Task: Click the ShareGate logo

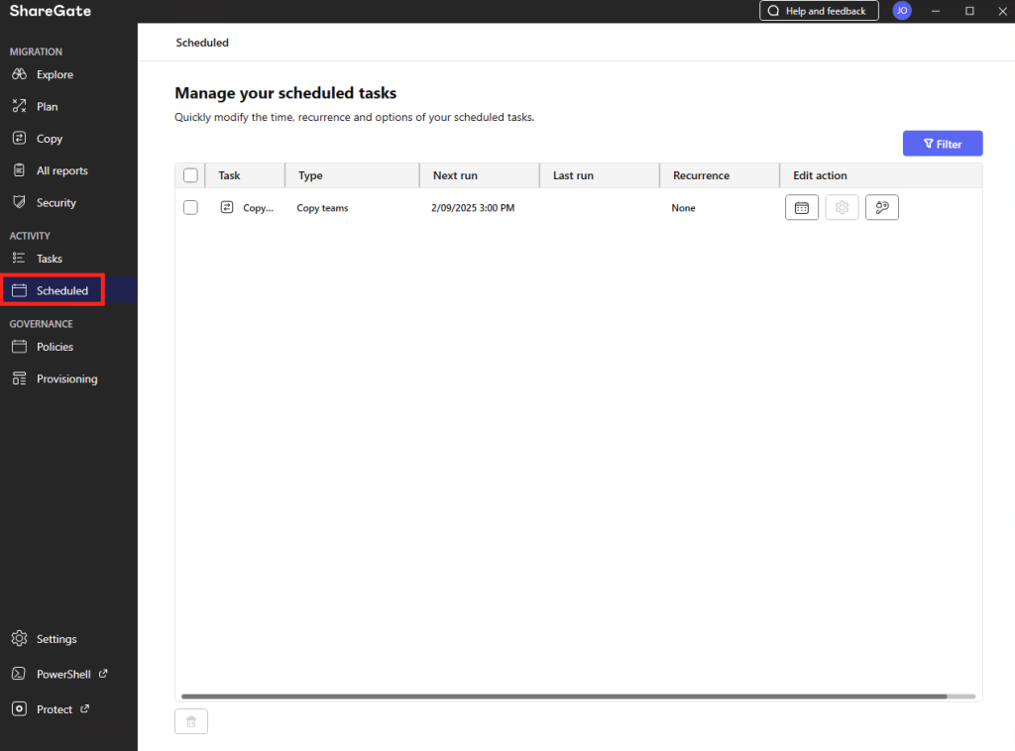Action: tap(50, 10)
